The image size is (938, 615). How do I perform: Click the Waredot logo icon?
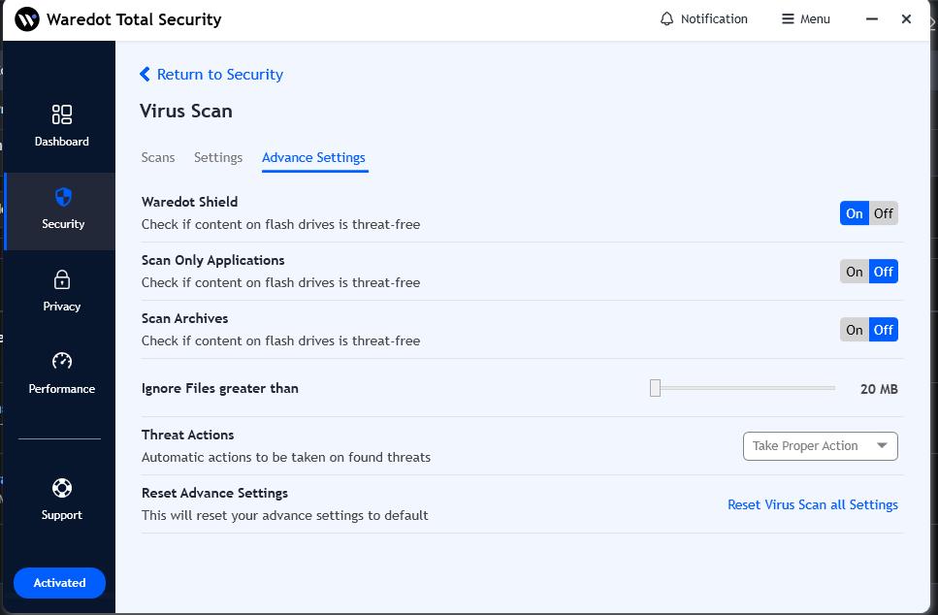(x=27, y=19)
